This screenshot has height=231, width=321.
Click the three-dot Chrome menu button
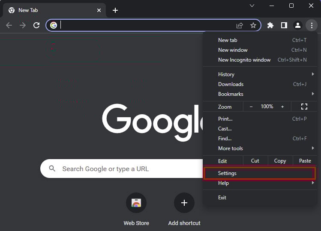coord(312,25)
